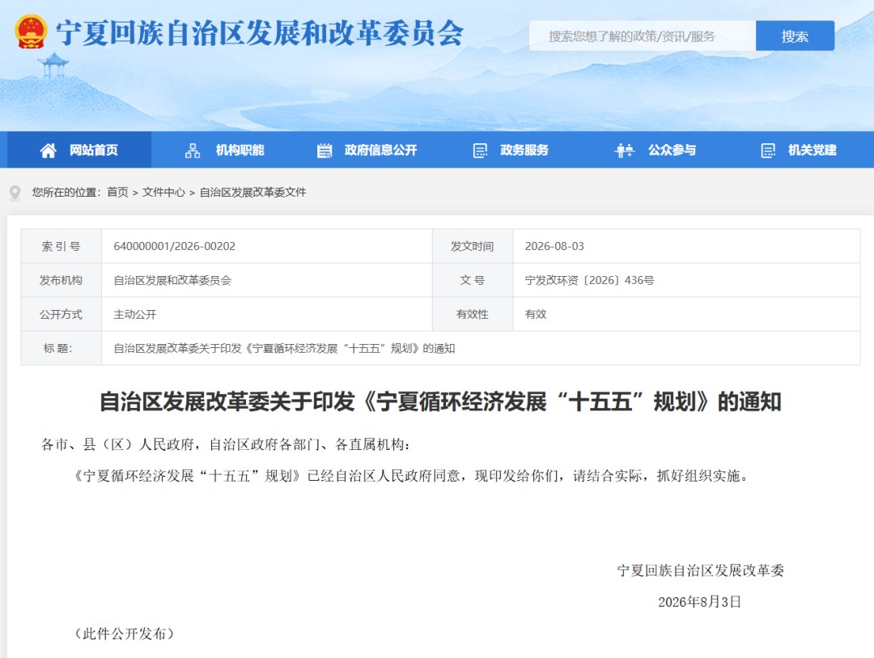Focus the policy search input field
The image size is (874, 658).
[x=642, y=36]
